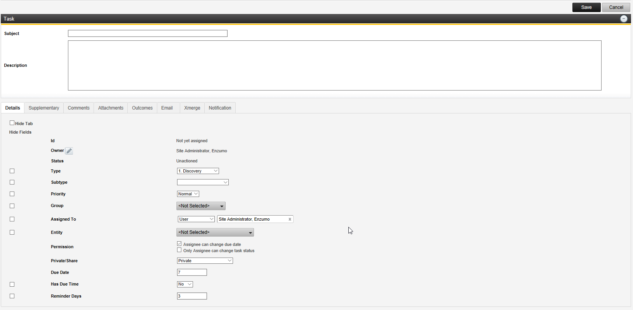Check the hide field box for Subtype
Screen dimensions: 633x310
12,182
